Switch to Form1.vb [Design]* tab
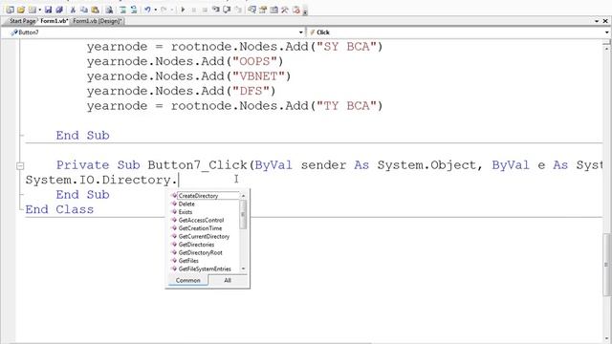Screen dimensions: 612x344 [98, 21]
